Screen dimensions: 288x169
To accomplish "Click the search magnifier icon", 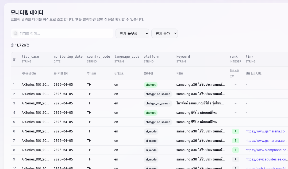I will [15, 33].
